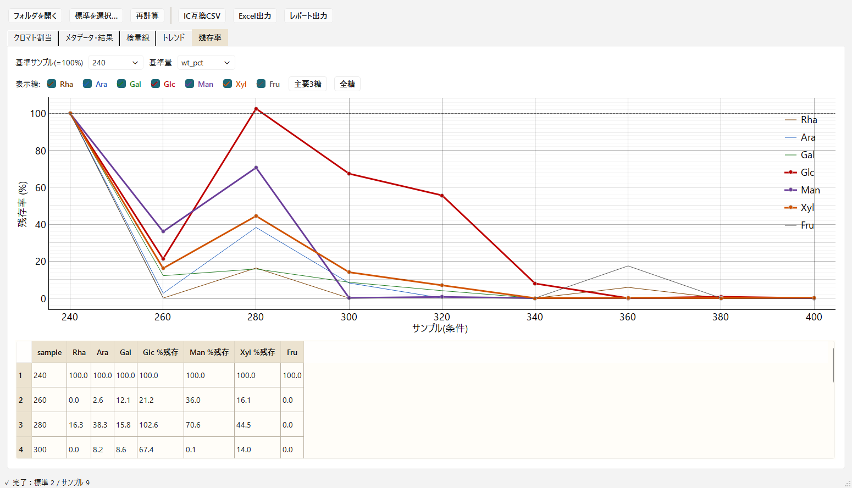Export with the IC互換CSV button
The height and width of the screenshot is (488, 852).
point(202,16)
